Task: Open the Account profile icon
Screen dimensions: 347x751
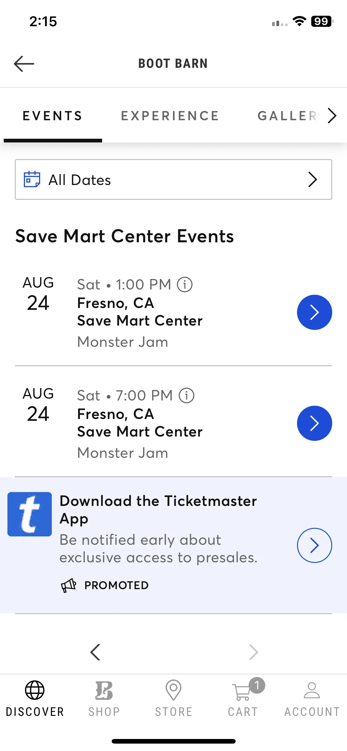Action: point(312,690)
